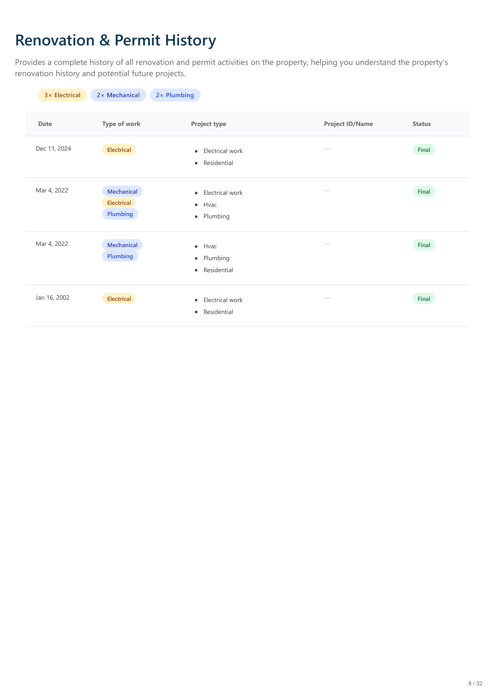Click Plumbing tag in the row with three tags
The image size is (495, 699).
click(120, 214)
